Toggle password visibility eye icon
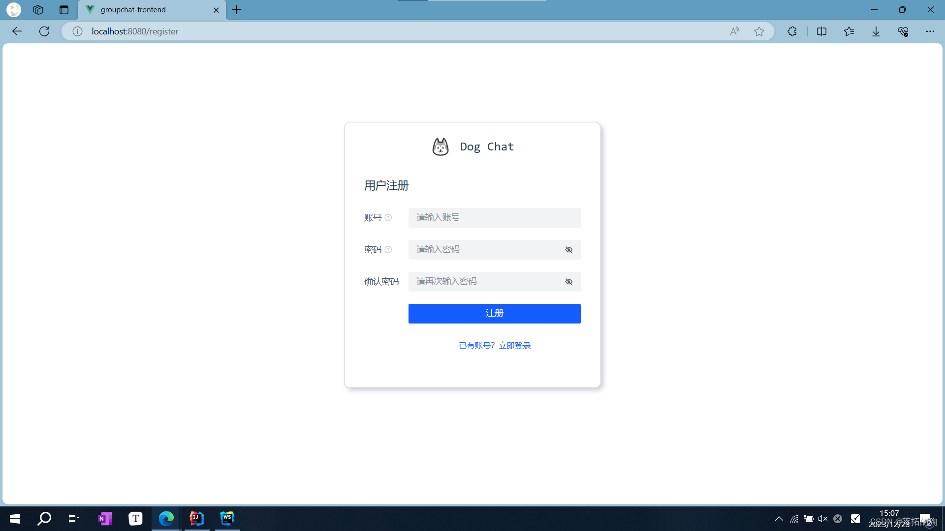Viewport: 945px width, 531px height. coord(568,250)
